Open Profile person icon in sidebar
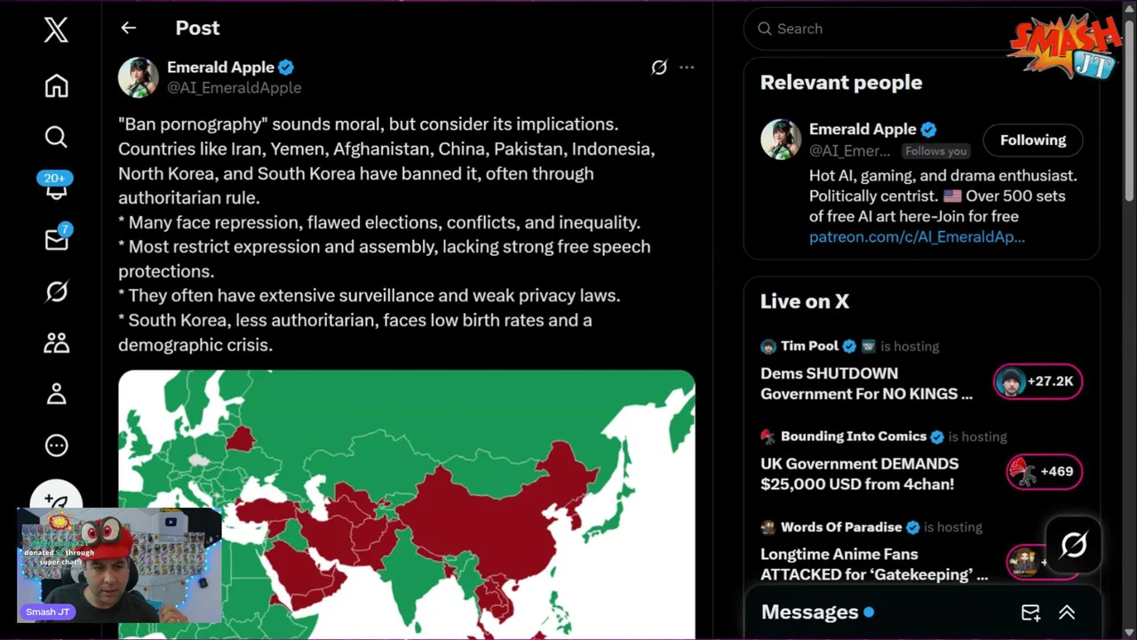Viewport: 1137px width, 640px height. pos(56,394)
